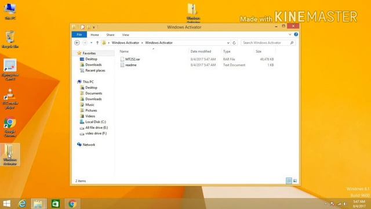
Task: Open the Pictures folder
Action: click(91, 110)
